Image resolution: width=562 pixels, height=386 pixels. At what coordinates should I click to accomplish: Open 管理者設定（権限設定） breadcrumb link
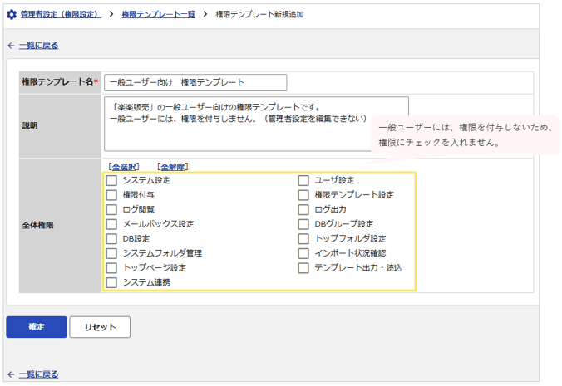(x=60, y=14)
